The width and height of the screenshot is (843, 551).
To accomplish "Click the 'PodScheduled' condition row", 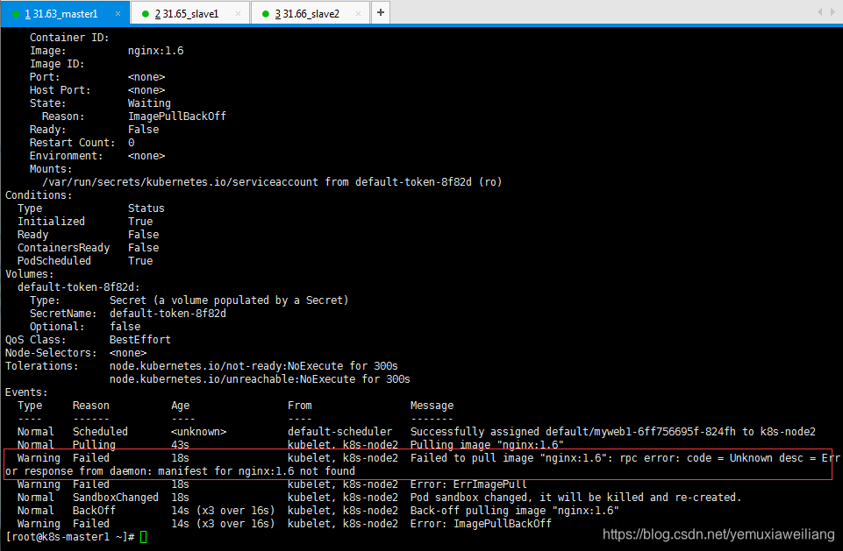I will click(x=85, y=261).
